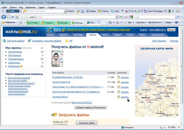Open the Избранное menu in menu bar
The width and height of the screenshot is (184, 130).
30,7
